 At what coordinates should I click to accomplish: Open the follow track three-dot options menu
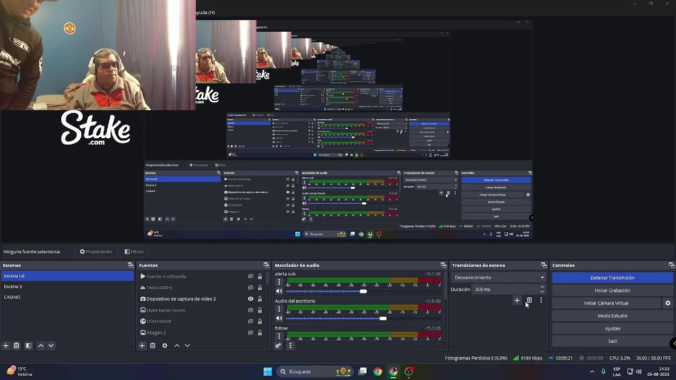pos(279,336)
